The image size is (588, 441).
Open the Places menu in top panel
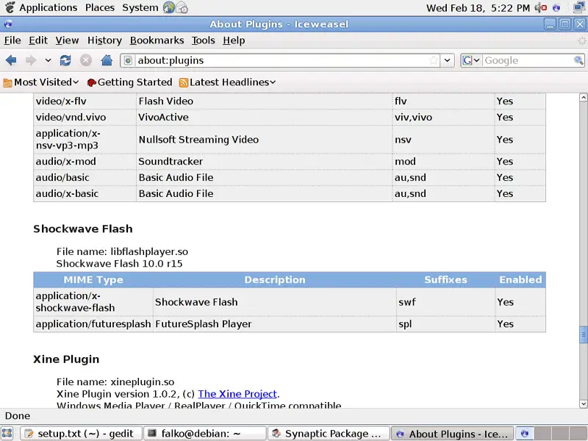tap(100, 7)
